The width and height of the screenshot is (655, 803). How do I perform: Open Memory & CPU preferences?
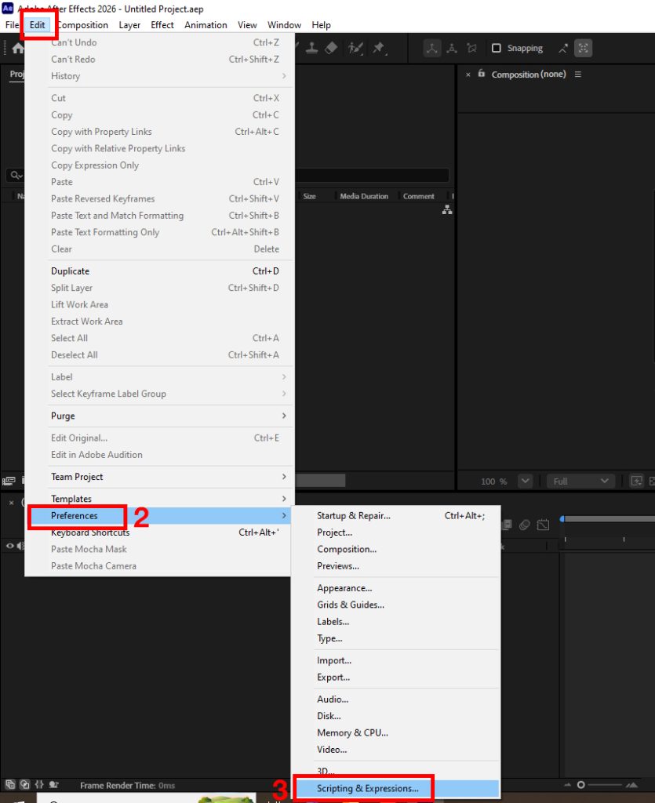click(396, 733)
